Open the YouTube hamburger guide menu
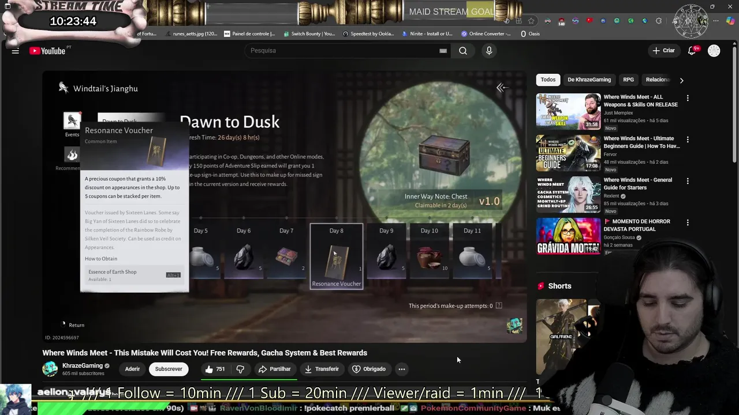Screen dimensions: 739x415 pos(16,51)
